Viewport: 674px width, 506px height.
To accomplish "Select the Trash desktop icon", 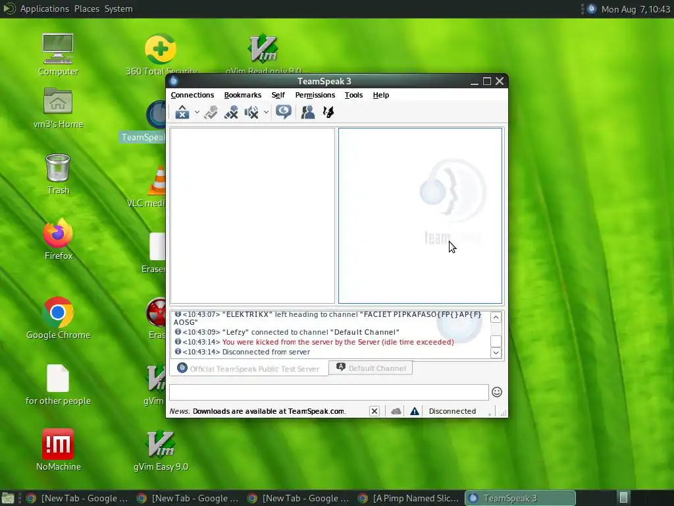I will click(x=58, y=174).
